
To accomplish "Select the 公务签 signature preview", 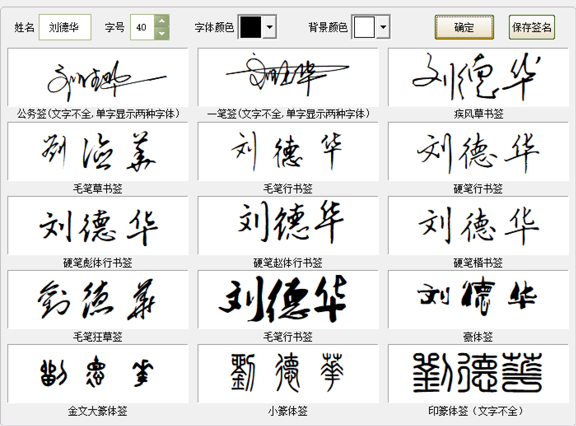I will coord(98,77).
